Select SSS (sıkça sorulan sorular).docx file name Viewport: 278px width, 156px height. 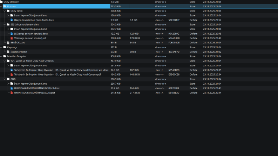pyautogui.click(x=31, y=34)
